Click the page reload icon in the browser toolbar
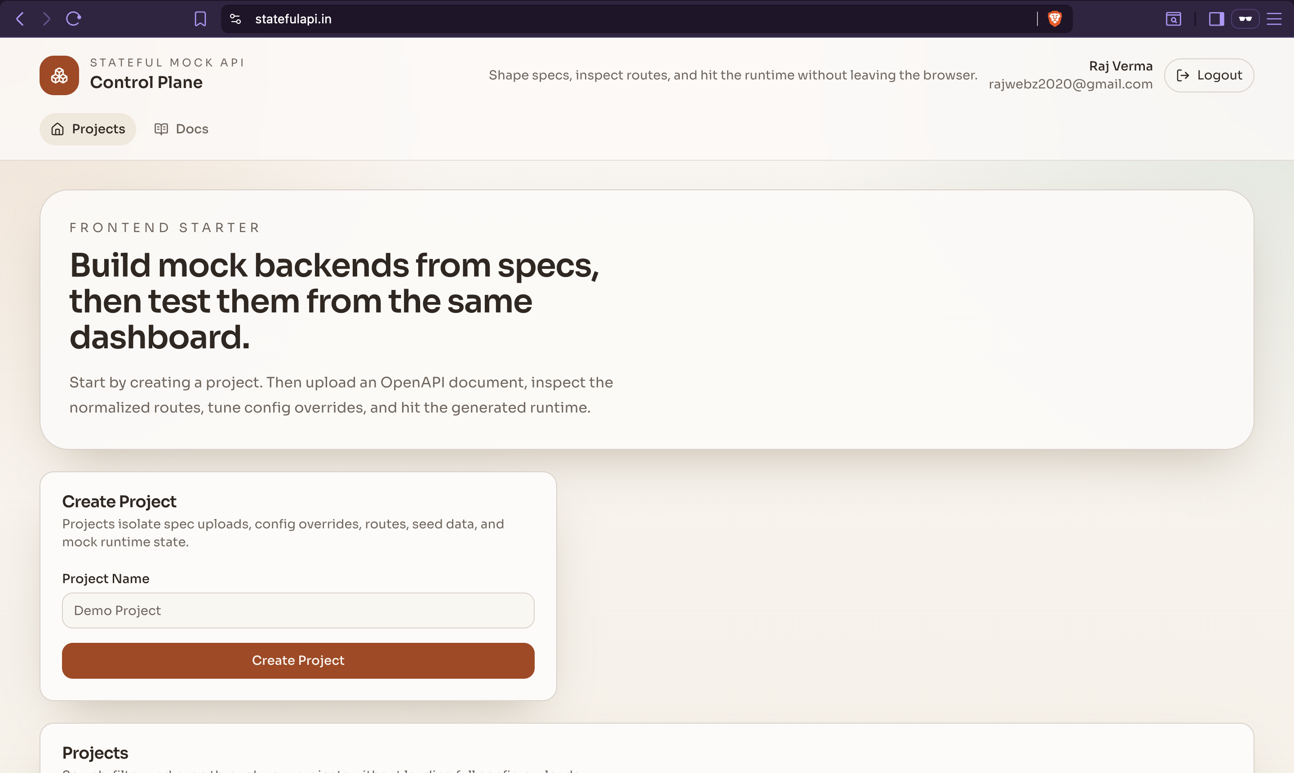 tap(74, 19)
